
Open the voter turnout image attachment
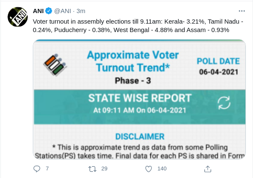pos(139,99)
